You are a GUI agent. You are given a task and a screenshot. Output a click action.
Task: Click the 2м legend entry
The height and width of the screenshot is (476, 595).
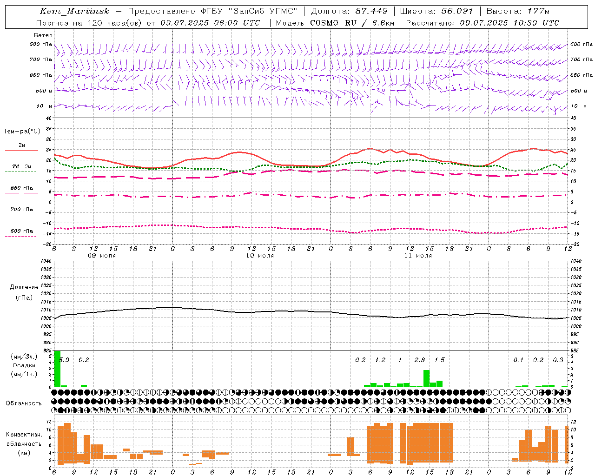(x=22, y=145)
